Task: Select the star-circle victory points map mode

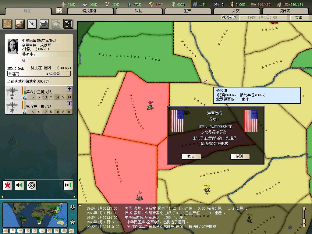Action: coord(71,231)
